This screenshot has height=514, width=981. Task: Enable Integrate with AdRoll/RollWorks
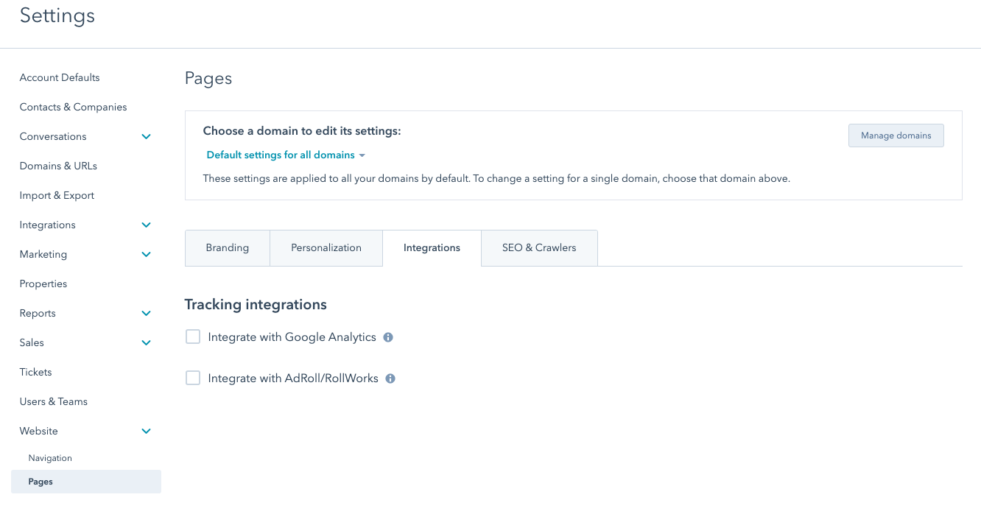(192, 378)
